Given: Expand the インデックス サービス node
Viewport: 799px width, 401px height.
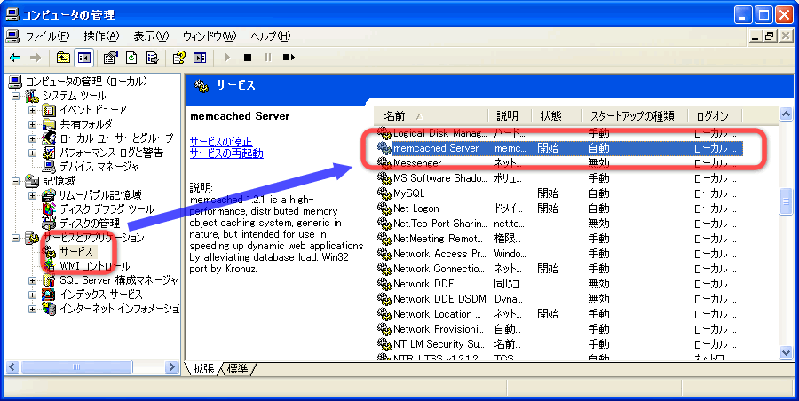Looking at the screenshot, I should point(33,295).
